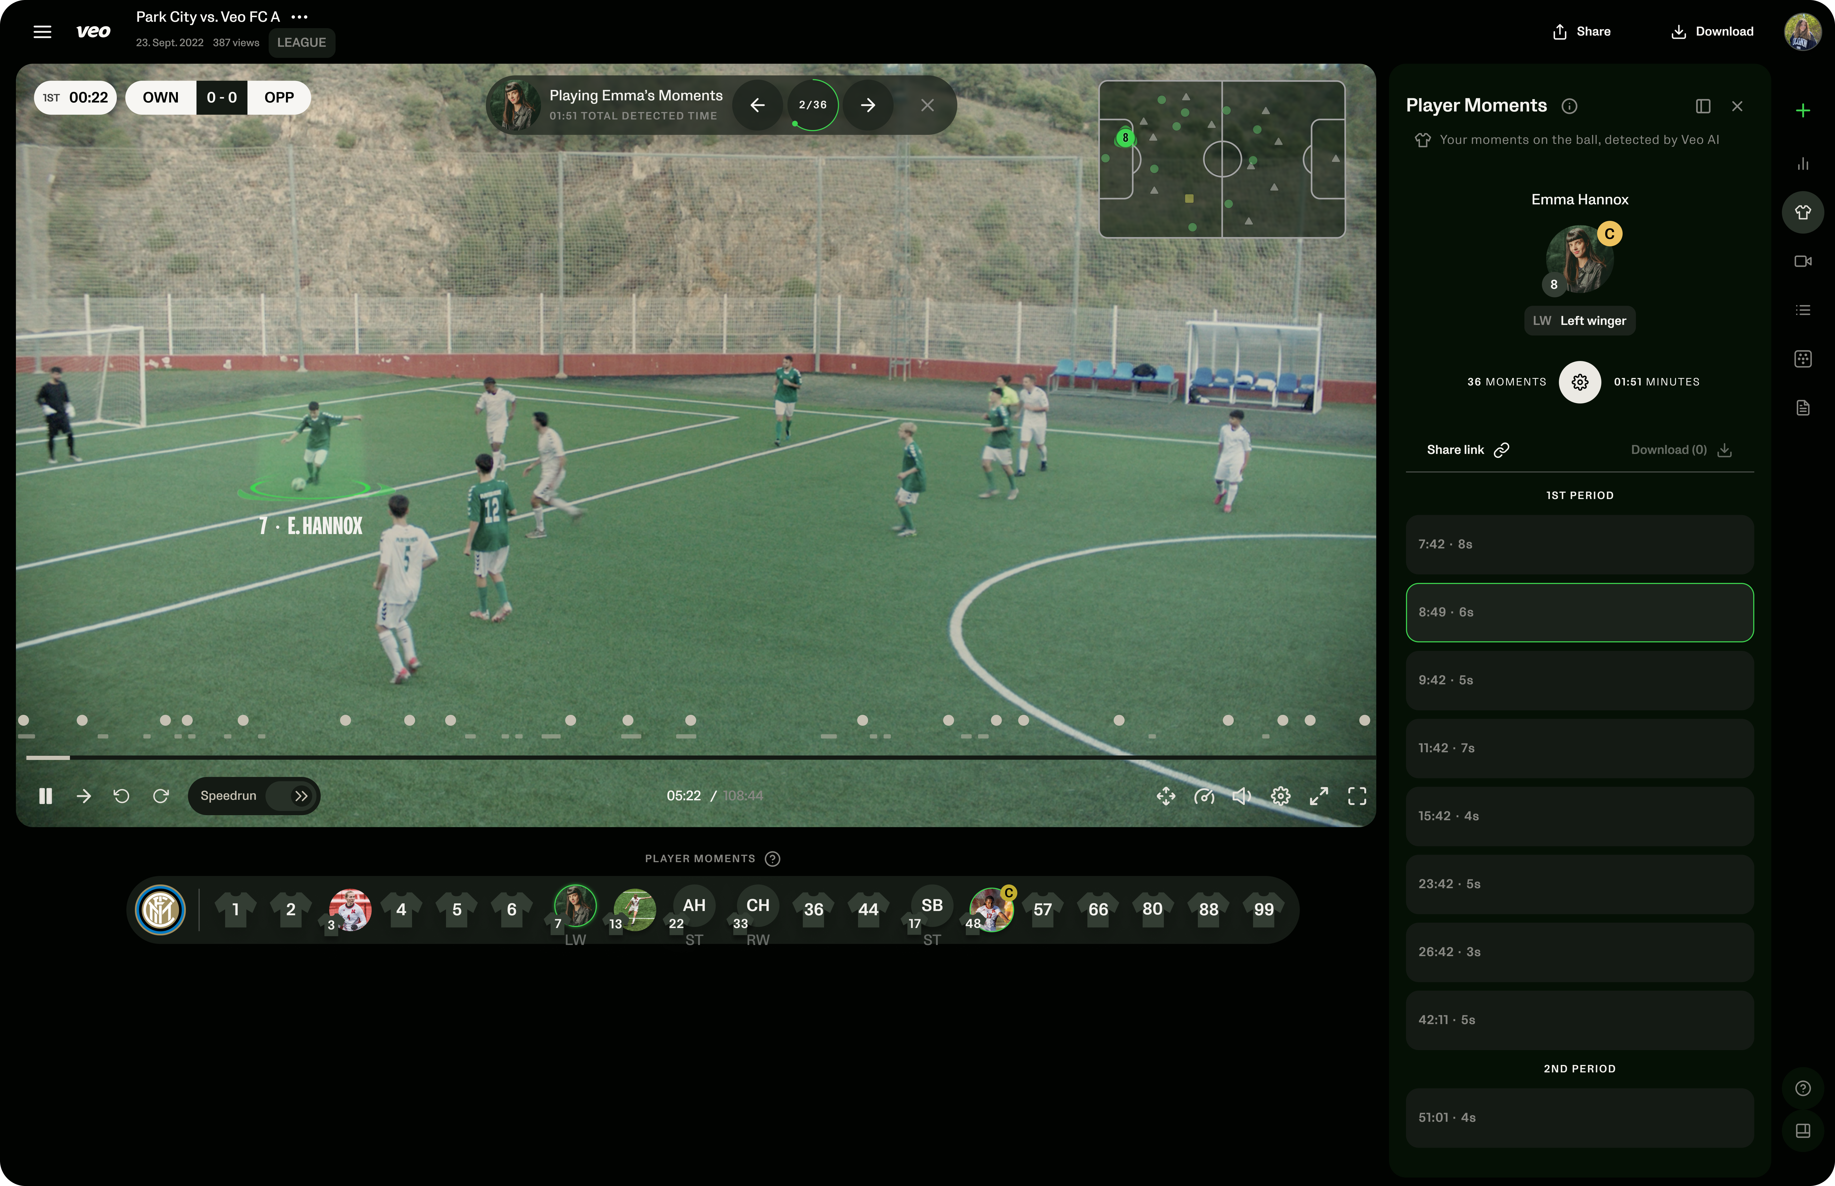Open Player Moments info icon

1569,106
